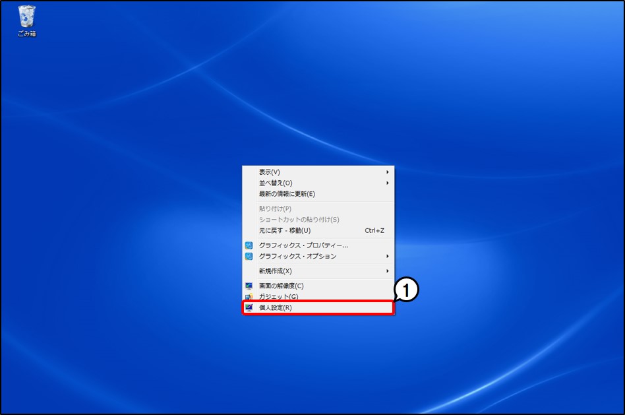This screenshot has width=625, height=415.
Task: Click the 画面の解像度 monitor icon
Action: (x=249, y=286)
